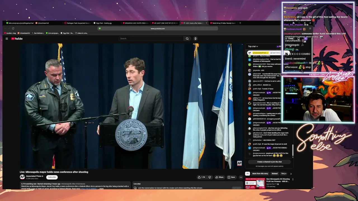Image resolution: width=358 pixels, height=201 pixels.
Task: Click the browser address bar showing www.youtube.com
Action: click(157, 28)
